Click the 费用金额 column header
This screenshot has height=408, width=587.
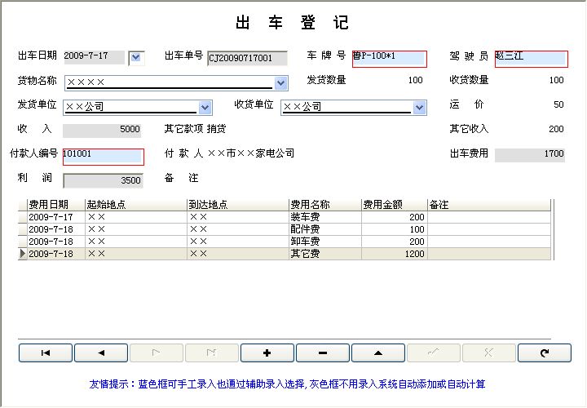394,205
